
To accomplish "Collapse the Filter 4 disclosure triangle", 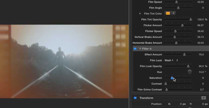I will (x=140, y=49).
